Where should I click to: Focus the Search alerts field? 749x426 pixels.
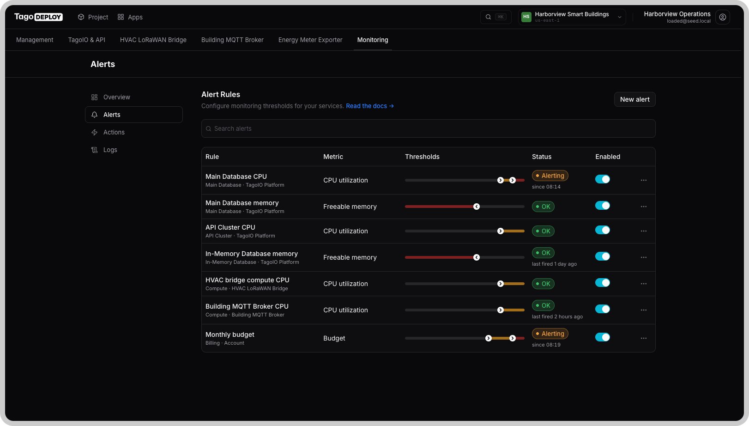point(428,128)
